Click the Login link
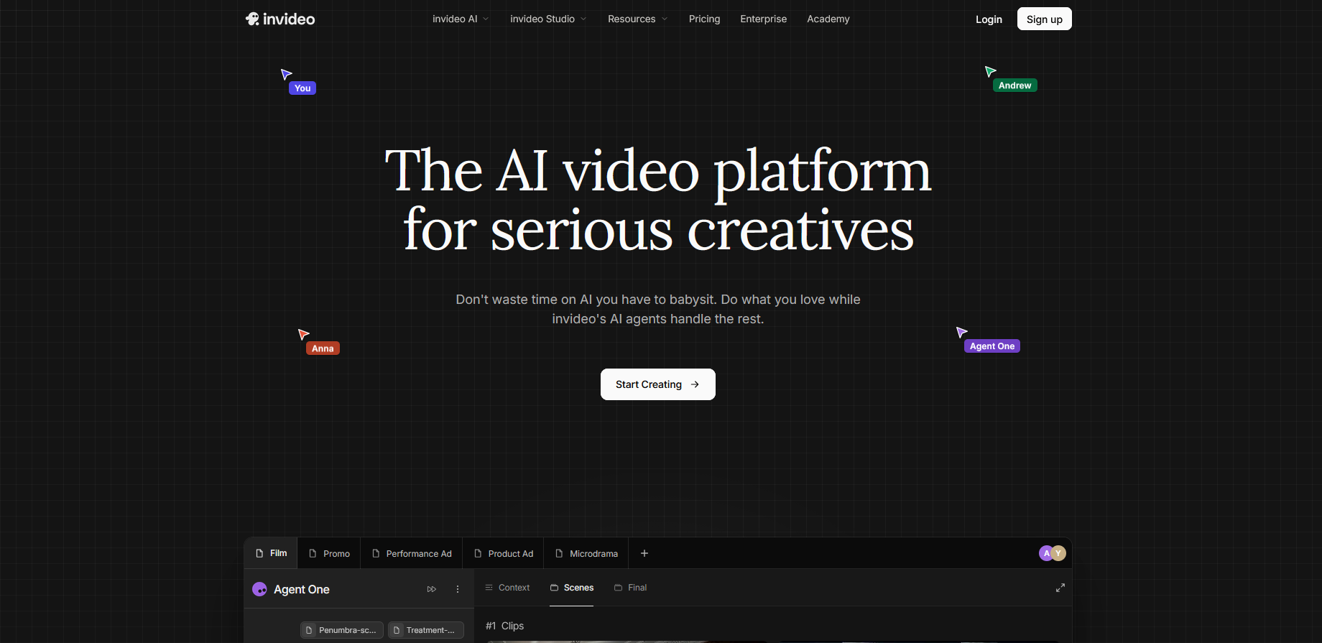Viewport: 1322px width, 643px height. tap(989, 19)
